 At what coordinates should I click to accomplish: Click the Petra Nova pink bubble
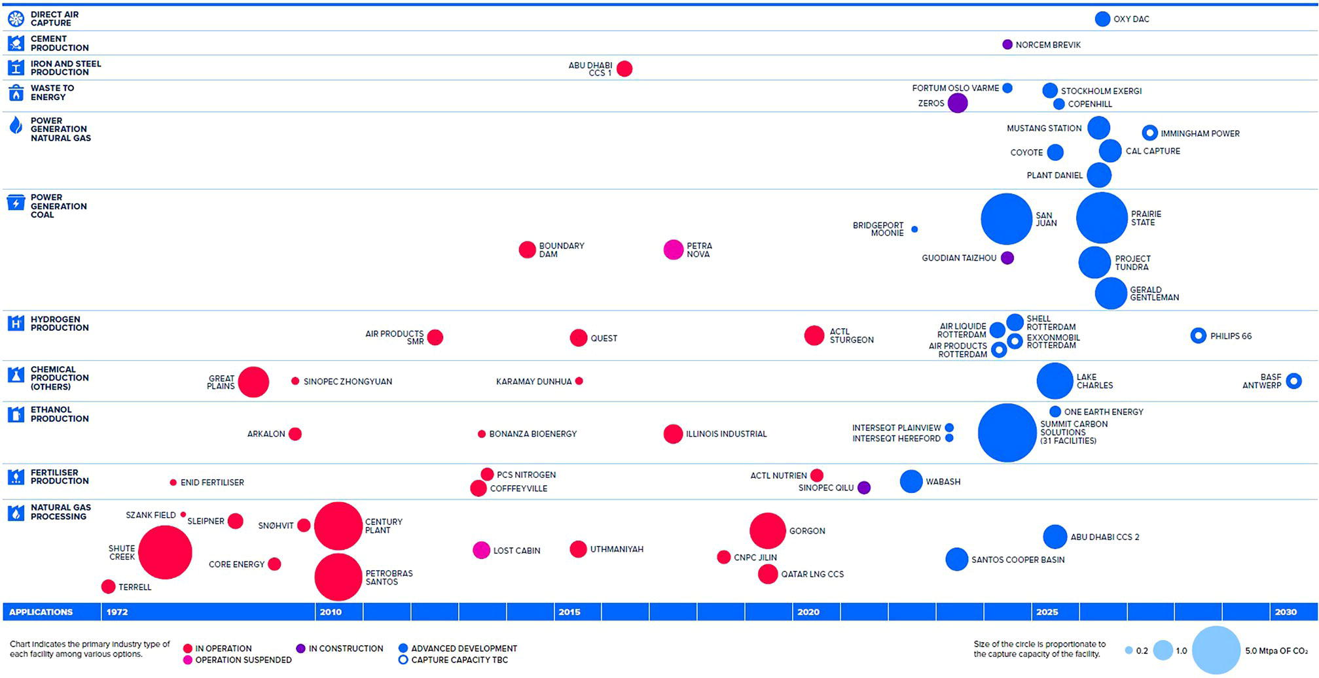(674, 250)
